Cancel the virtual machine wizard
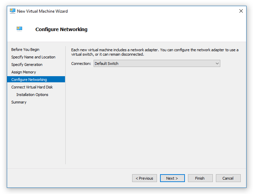Image resolution: width=253 pixels, height=194 pixels. [x=228, y=178]
